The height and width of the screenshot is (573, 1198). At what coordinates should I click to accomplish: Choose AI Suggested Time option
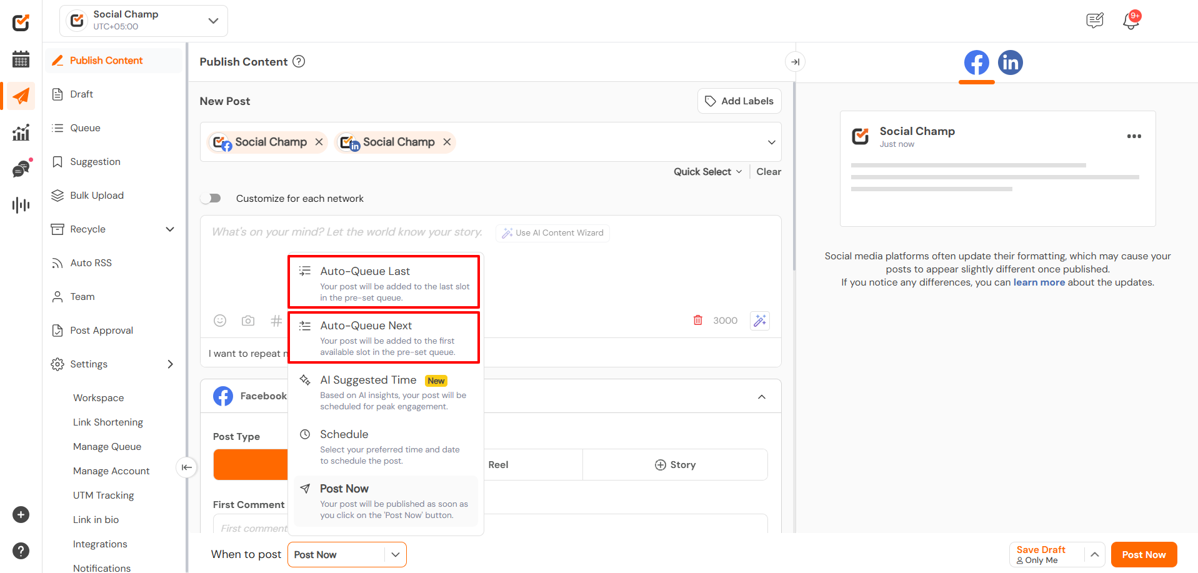coord(386,392)
